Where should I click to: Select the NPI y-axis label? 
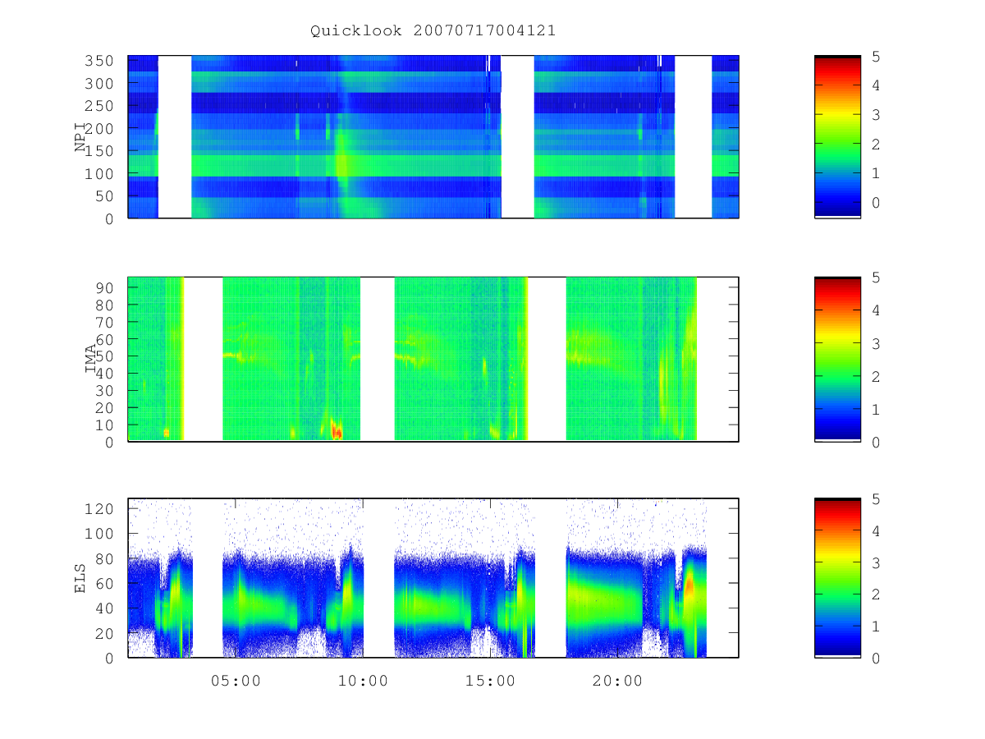click(x=80, y=137)
